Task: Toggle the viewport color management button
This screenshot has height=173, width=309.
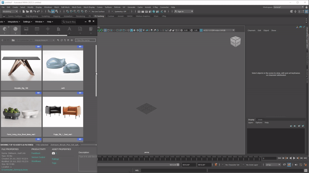Action: pyautogui.click(x=201, y=30)
